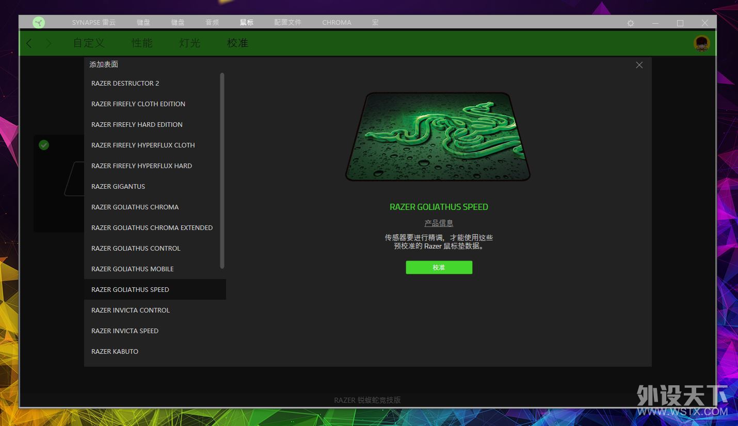Screen dimensions: 738x426
Task: Select RAZER GIGANTUS surface
Action: click(155, 186)
